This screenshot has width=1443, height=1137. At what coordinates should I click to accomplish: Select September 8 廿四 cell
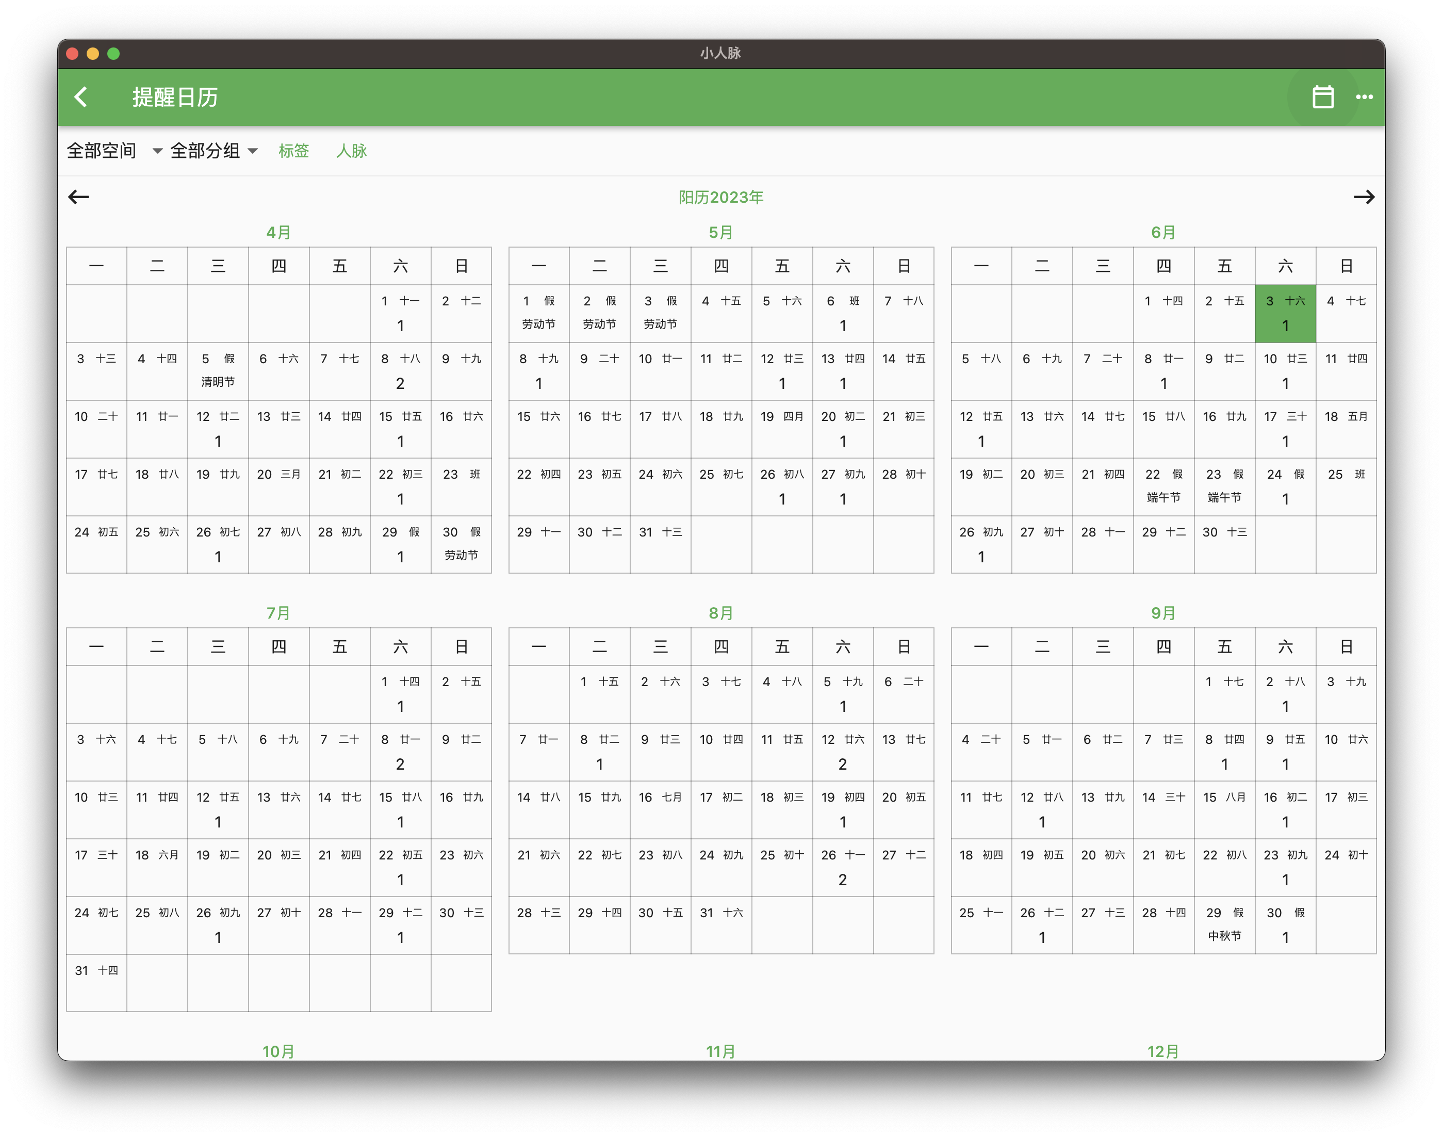click(x=1224, y=752)
